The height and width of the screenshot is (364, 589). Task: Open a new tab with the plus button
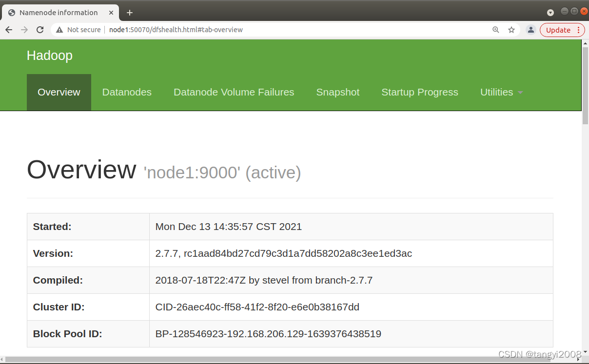[x=130, y=13]
